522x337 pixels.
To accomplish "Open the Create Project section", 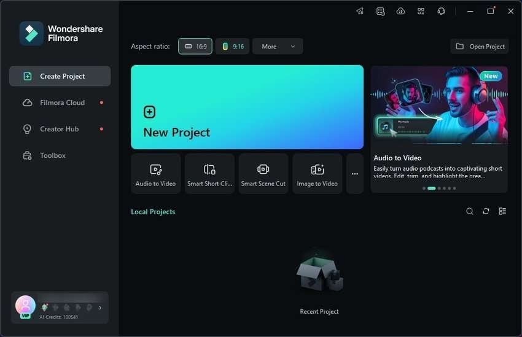I will (x=60, y=76).
